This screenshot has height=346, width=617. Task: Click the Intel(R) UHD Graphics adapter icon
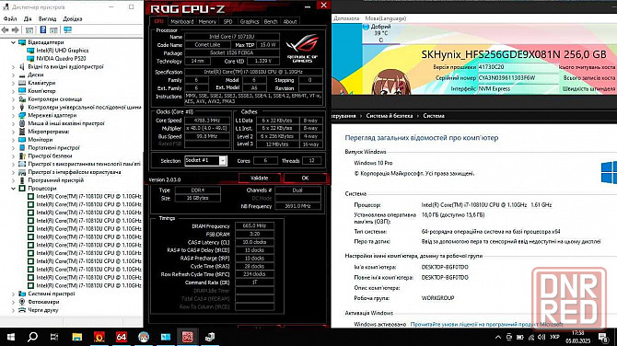tap(30, 51)
